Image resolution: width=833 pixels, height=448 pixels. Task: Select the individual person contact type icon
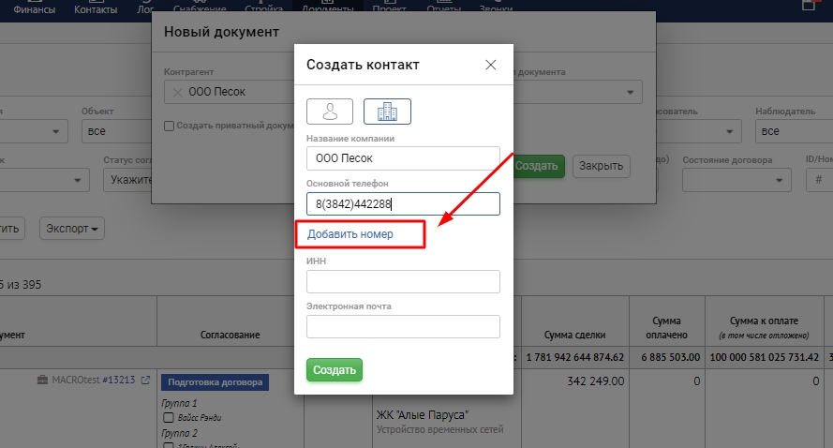coord(329,112)
